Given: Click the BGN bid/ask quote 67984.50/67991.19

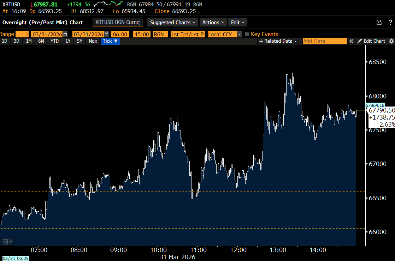Looking at the screenshot, I should [165, 5].
